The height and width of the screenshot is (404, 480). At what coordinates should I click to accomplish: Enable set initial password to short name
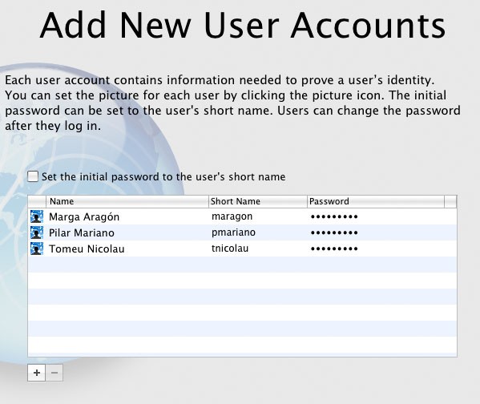click(x=33, y=176)
